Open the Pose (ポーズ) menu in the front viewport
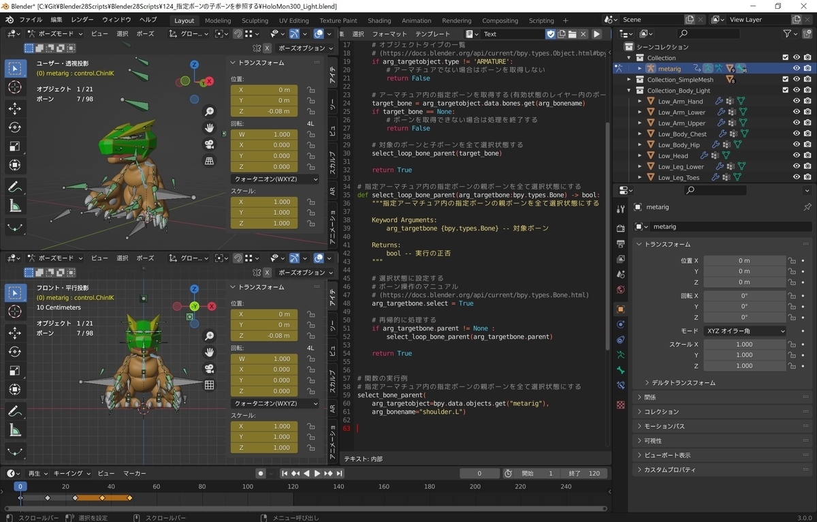The width and height of the screenshot is (817, 522). click(145, 258)
